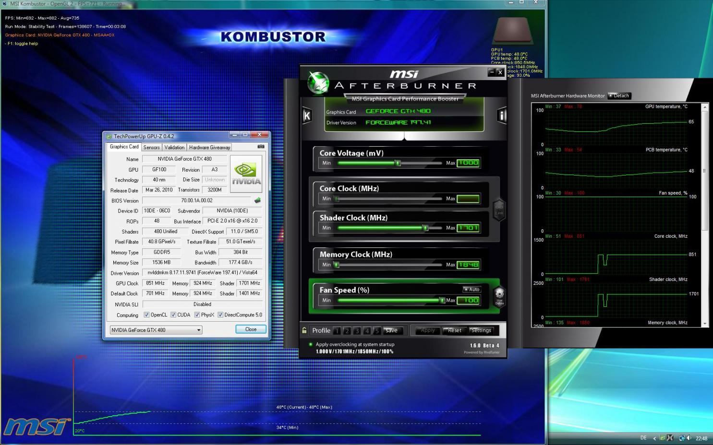Open the info (i) panel in Afterburner
This screenshot has width=713, height=445.
[502, 115]
